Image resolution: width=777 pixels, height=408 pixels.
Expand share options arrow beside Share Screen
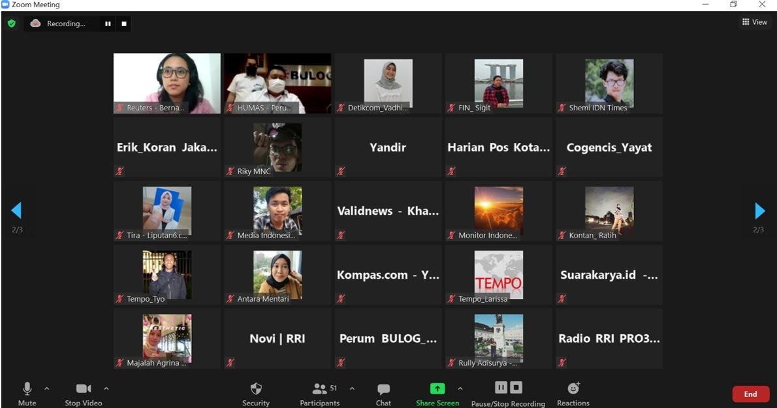tap(460, 388)
